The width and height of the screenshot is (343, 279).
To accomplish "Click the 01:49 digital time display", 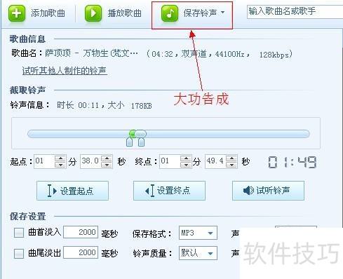I will pyautogui.click(x=292, y=162).
